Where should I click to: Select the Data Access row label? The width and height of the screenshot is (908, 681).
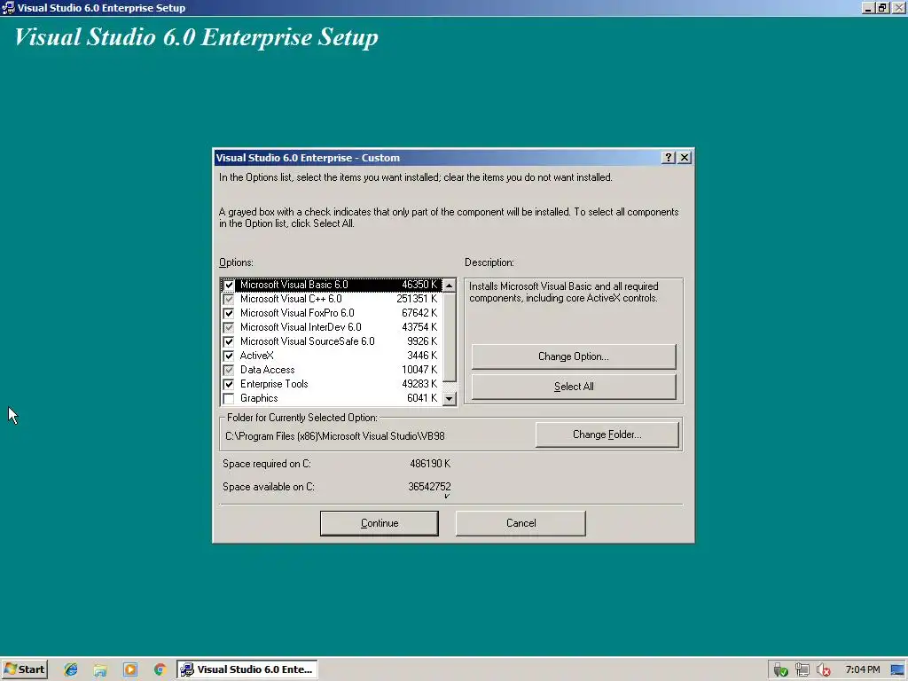[268, 370]
